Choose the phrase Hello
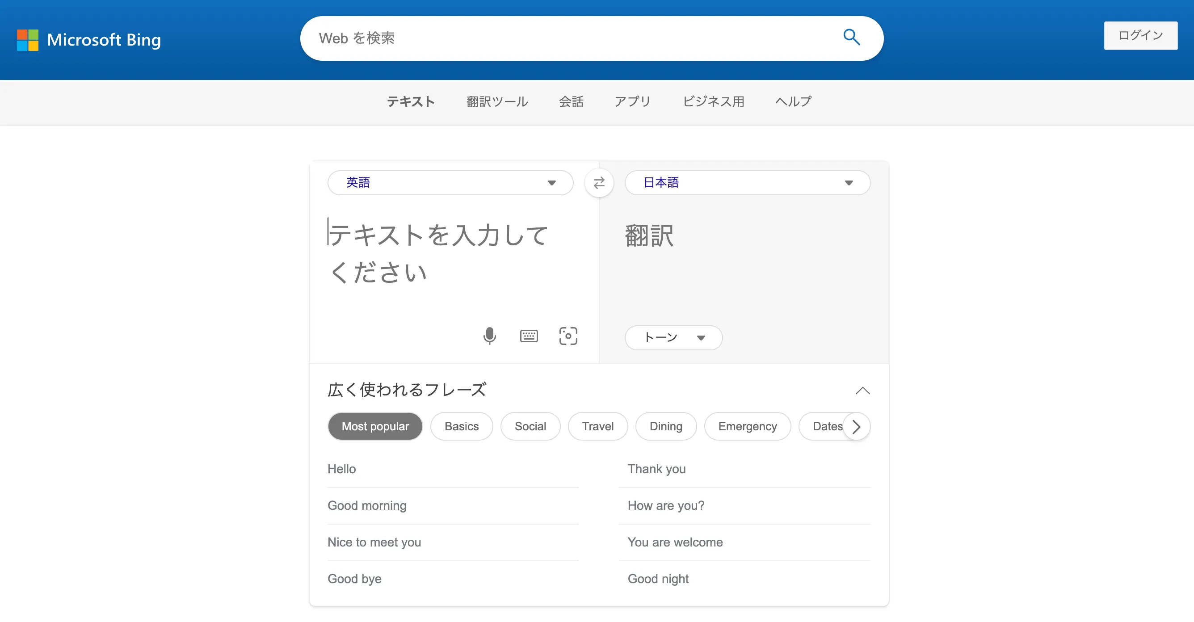The height and width of the screenshot is (622, 1194). pyautogui.click(x=453, y=469)
